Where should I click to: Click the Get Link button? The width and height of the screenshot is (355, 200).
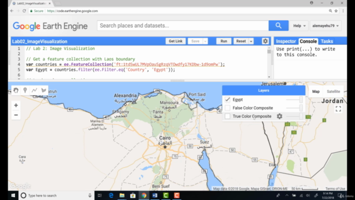(175, 41)
